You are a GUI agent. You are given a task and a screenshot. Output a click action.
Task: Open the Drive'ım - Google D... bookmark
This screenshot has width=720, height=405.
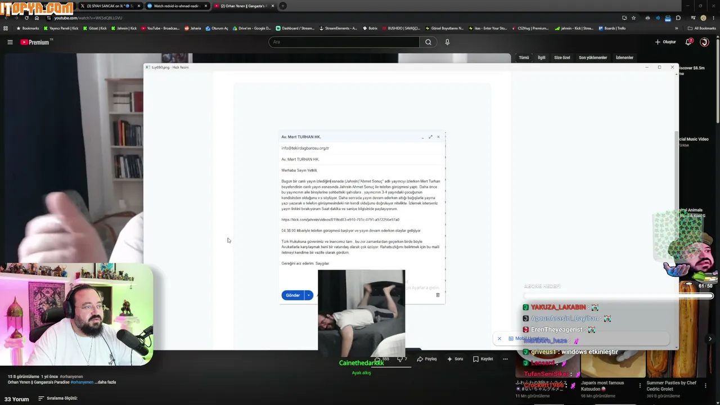tap(251, 28)
